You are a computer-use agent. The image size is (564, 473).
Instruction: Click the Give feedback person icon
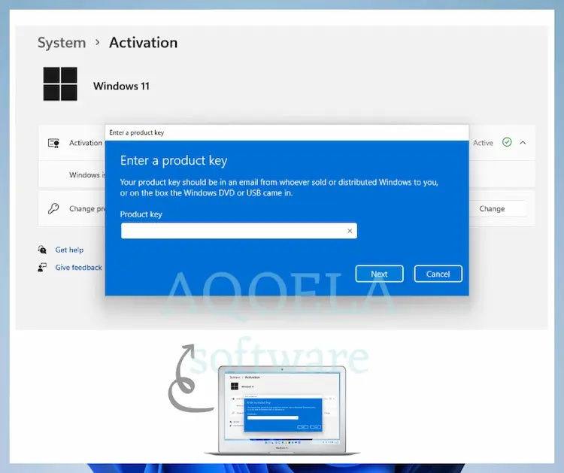tap(42, 267)
